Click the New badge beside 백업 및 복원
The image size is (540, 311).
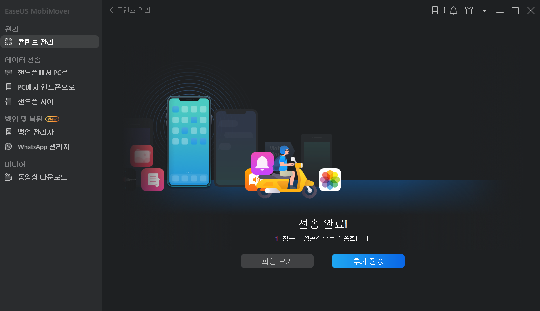click(x=52, y=119)
